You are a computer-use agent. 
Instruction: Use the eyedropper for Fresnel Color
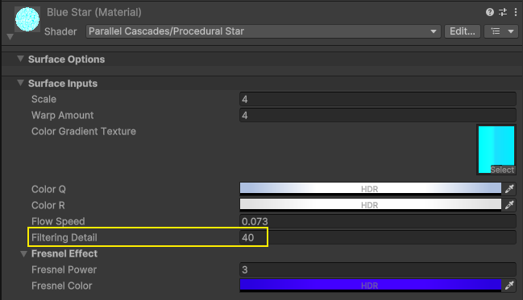[x=509, y=286]
